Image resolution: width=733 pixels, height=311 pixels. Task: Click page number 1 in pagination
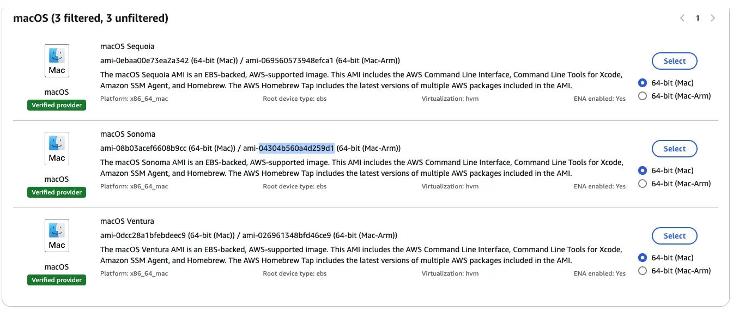coord(697,19)
